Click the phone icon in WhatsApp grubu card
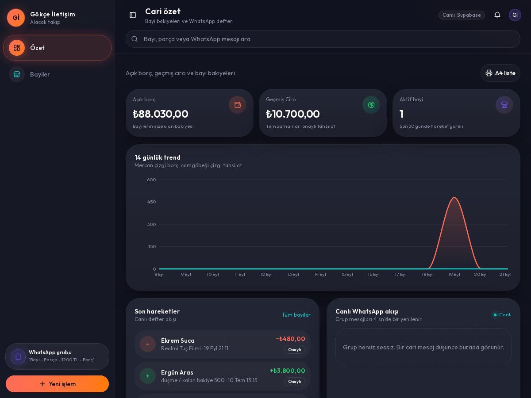This screenshot has height=398, width=531. 18,357
